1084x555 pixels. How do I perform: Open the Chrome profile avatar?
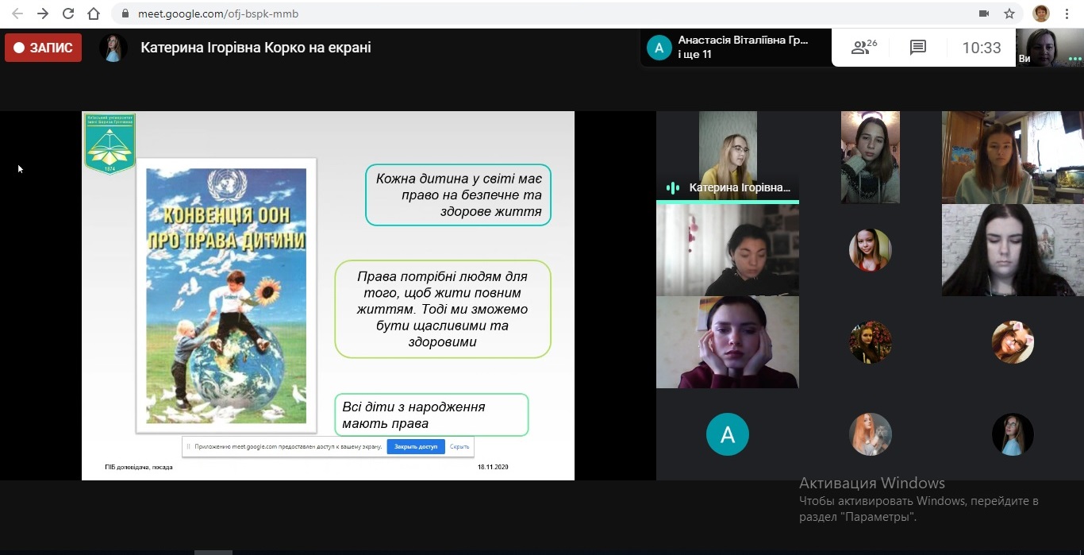(1040, 13)
